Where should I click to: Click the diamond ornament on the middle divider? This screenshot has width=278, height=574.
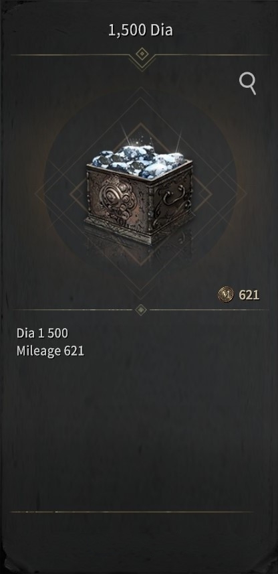pos(141,309)
